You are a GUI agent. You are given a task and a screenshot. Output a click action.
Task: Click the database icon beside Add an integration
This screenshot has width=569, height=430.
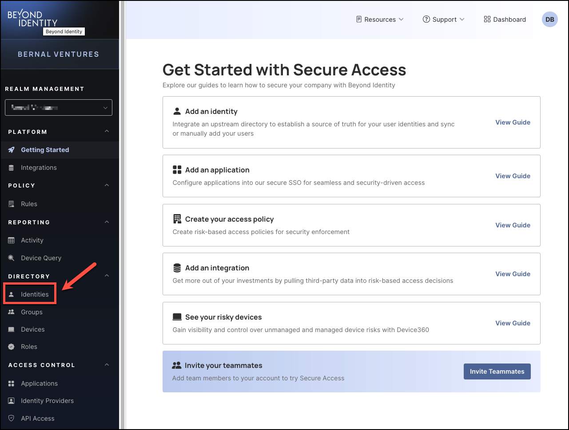[177, 268]
